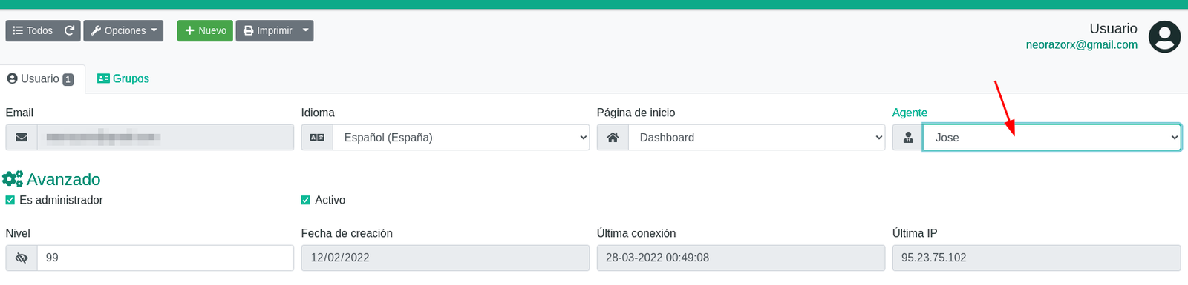Click the gears icon next to Avanzado

pyautogui.click(x=13, y=179)
